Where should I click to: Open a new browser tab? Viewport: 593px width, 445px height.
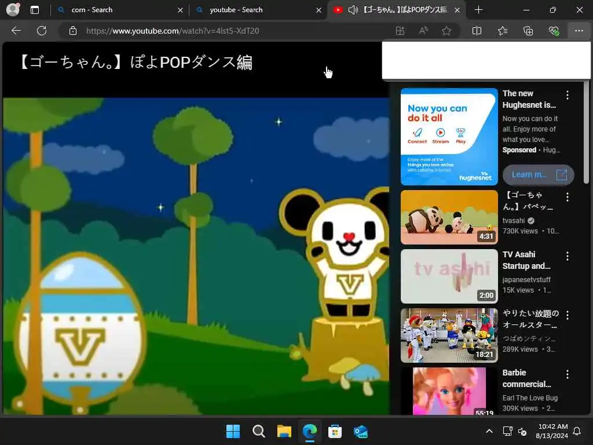pos(478,10)
